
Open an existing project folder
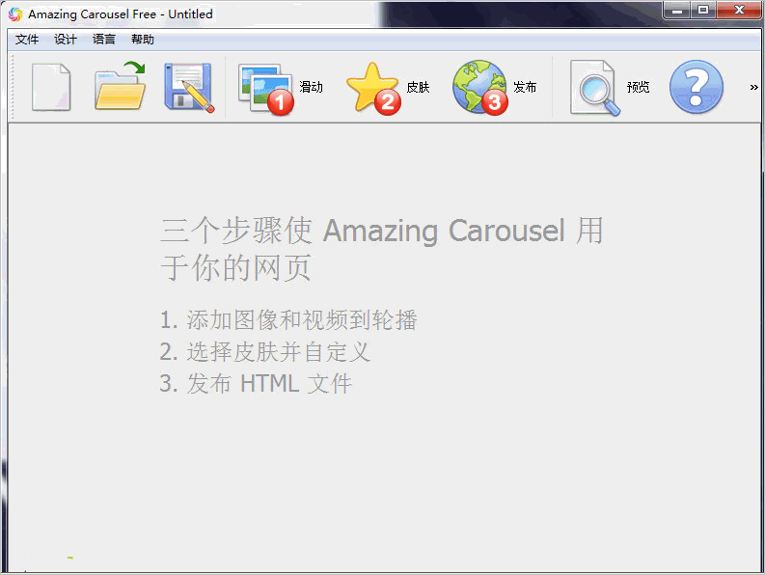[x=120, y=86]
